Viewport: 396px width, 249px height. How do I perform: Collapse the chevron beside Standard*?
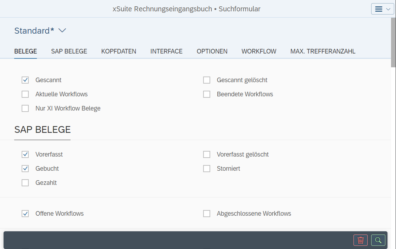click(62, 31)
